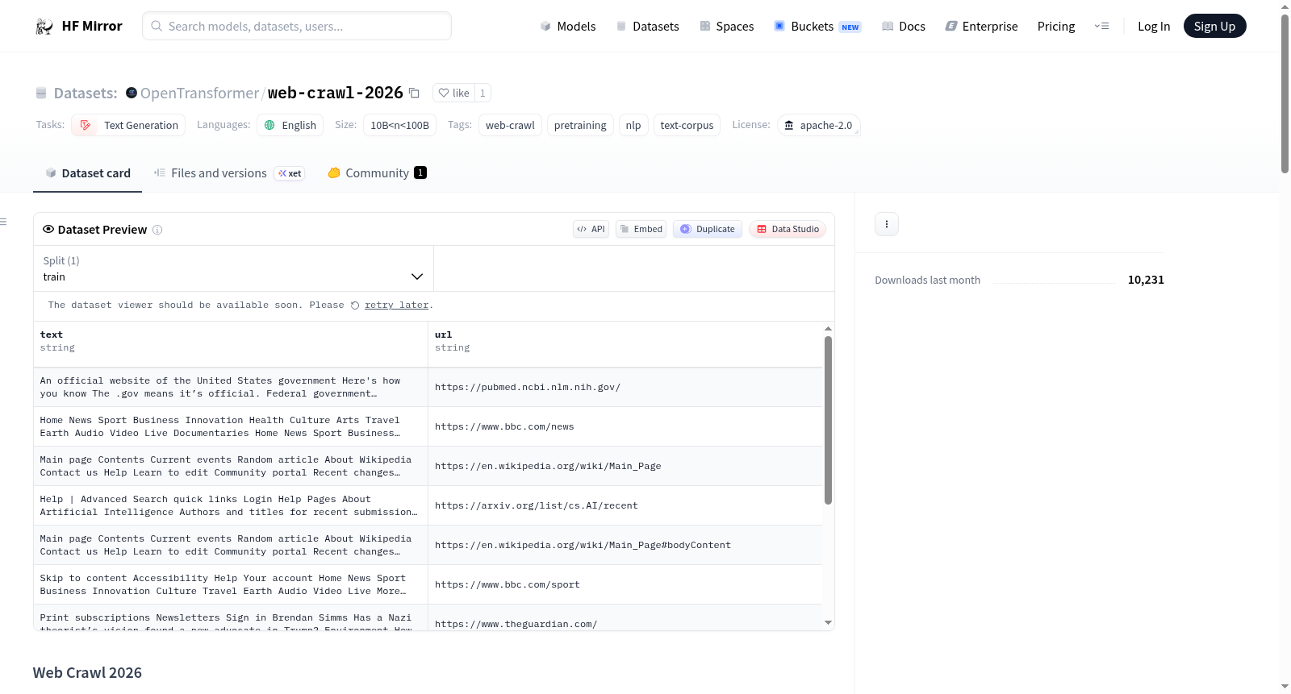Open Data Studio
The width and height of the screenshot is (1291, 694).
788,229
